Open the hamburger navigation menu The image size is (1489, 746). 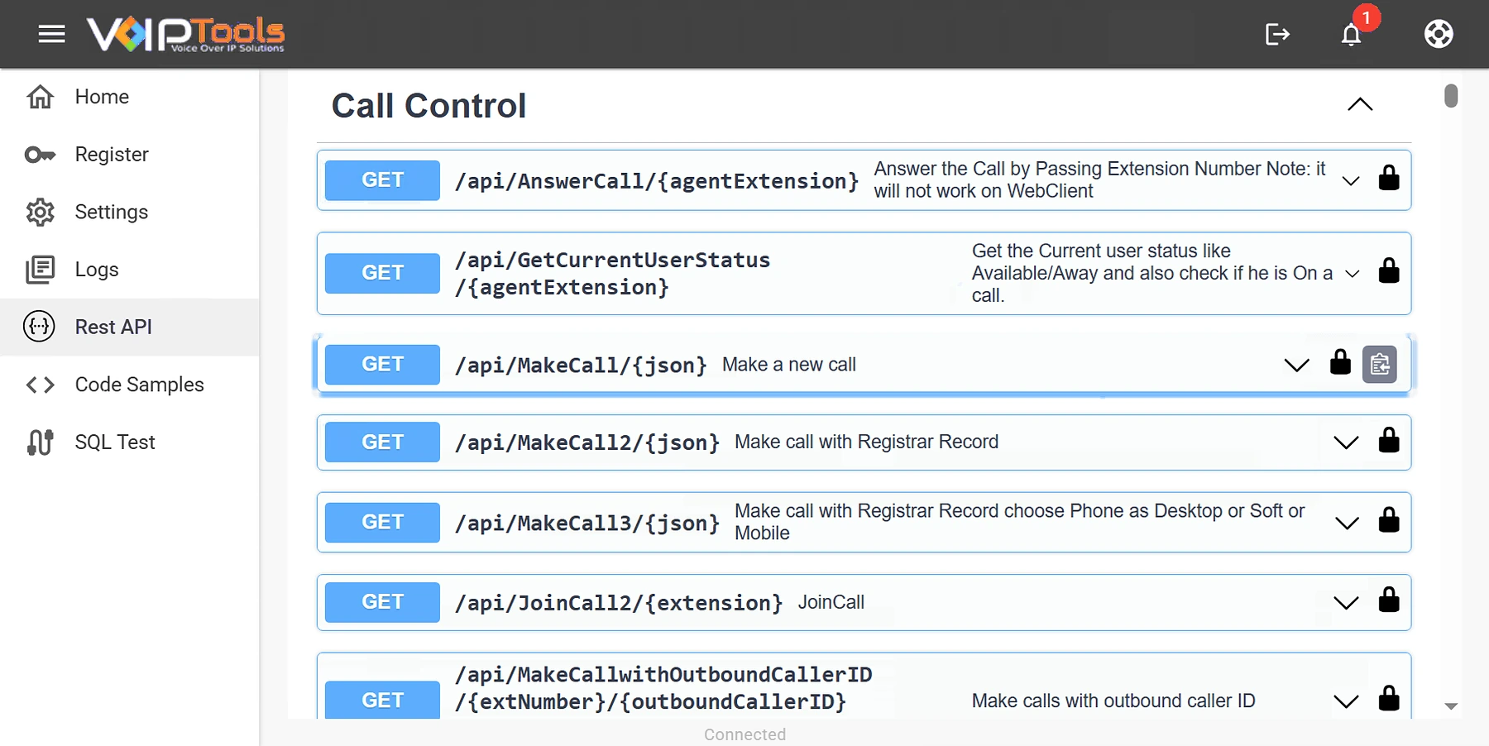pyautogui.click(x=51, y=34)
